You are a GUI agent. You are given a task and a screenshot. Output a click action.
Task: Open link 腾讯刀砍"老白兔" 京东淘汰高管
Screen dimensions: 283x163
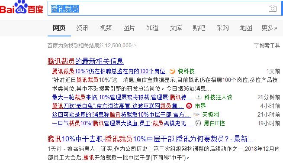(x=118, y=106)
